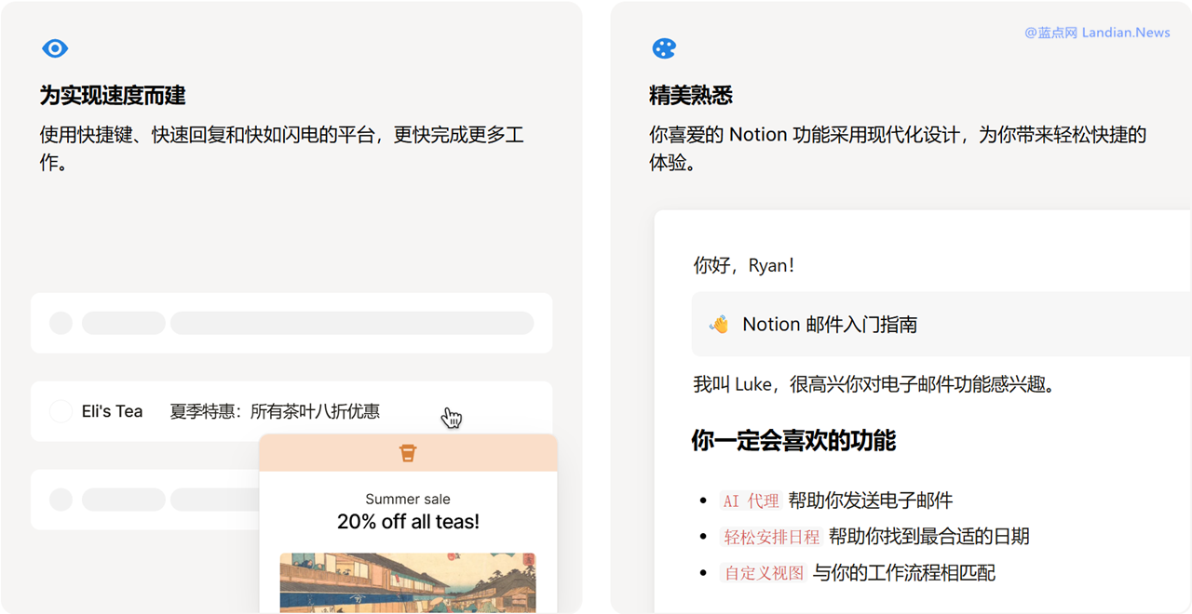Click text 帮助你找到最合适的日期
This screenshot has height=614, width=1192.
click(929, 537)
